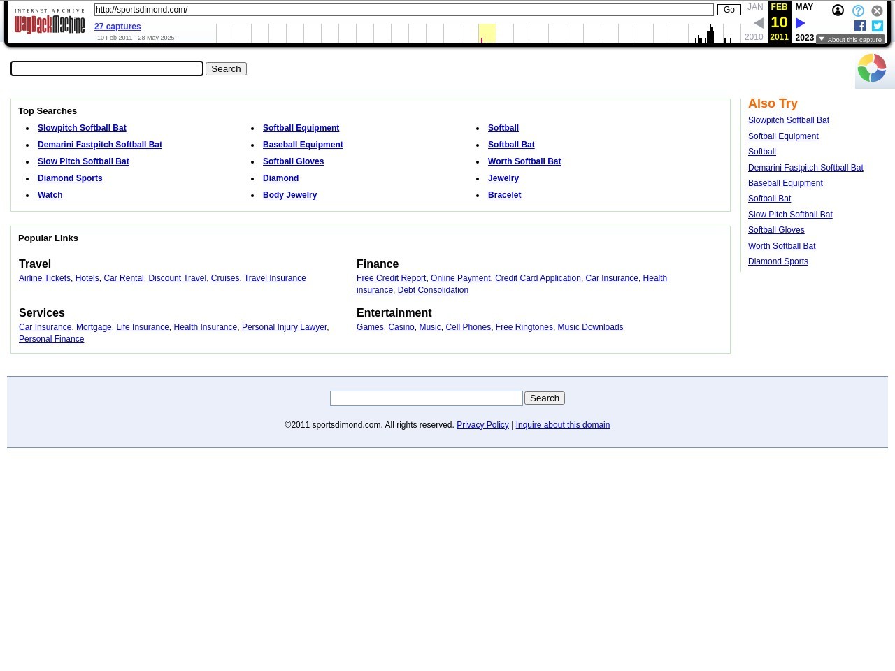This screenshot has height=671, width=895.
Task: Open the Mortgage link under Services
Action: click(94, 327)
